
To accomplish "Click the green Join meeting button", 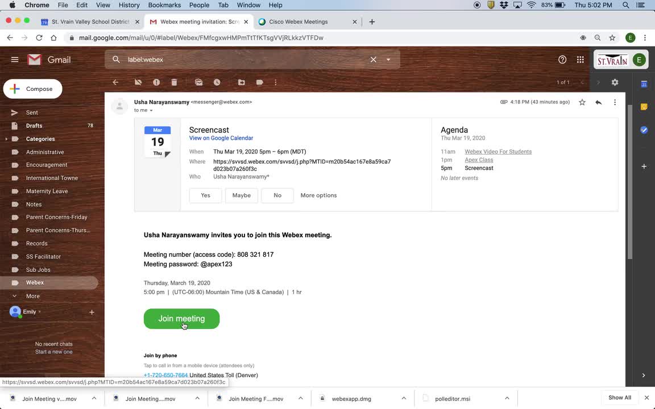I will point(181,319).
